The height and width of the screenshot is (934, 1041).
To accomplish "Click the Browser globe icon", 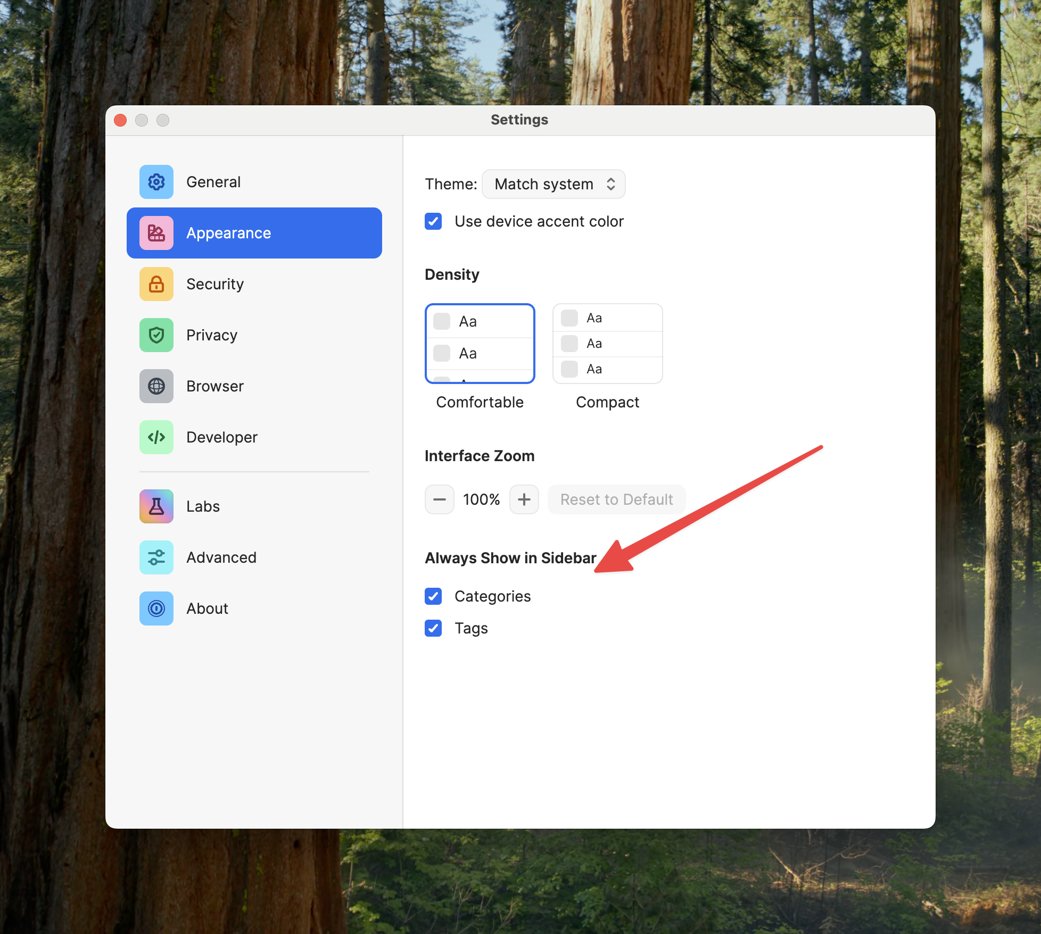I will [x=156, y=386].
